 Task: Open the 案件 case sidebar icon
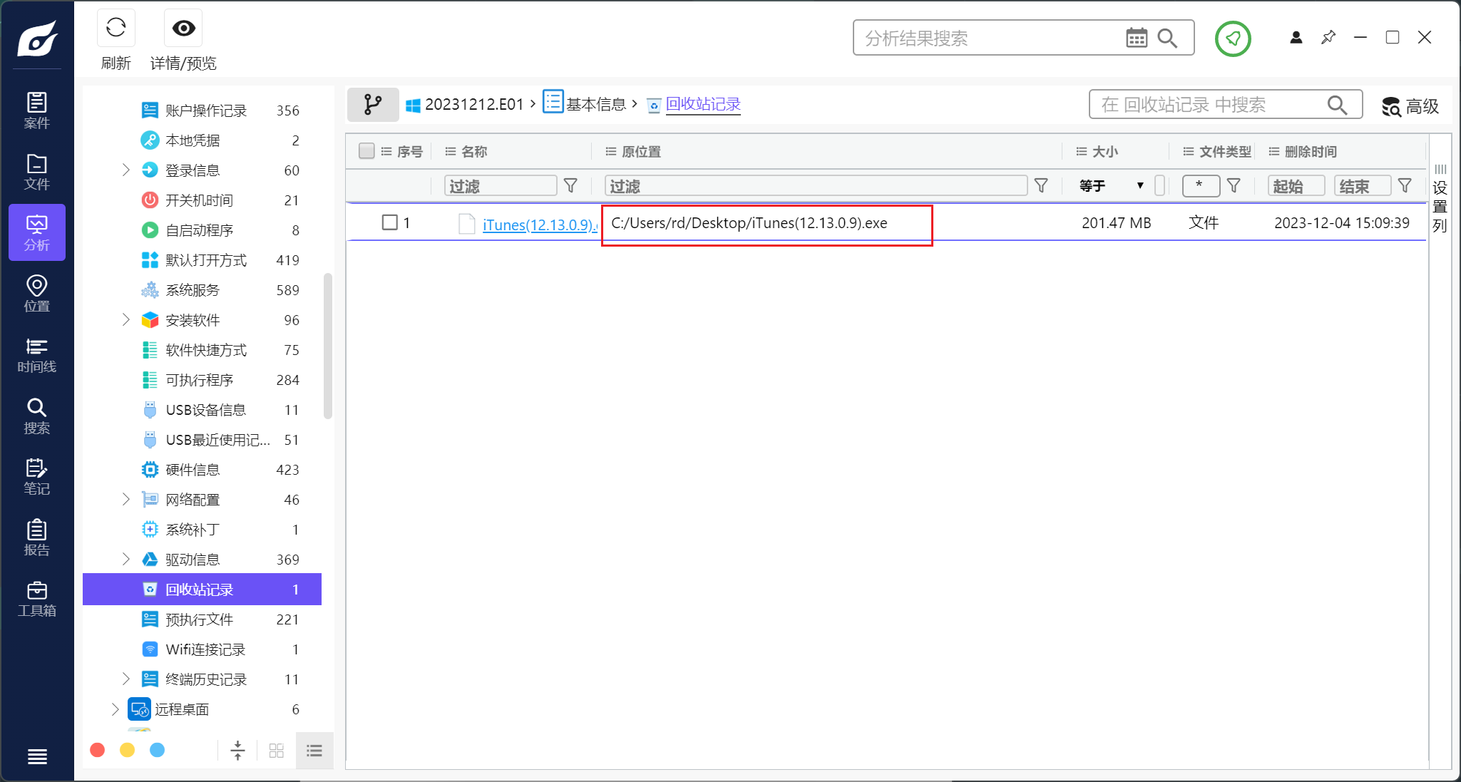pos(37,110)
